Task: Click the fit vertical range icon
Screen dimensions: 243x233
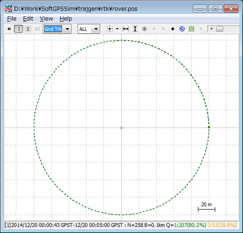Action: coord(135,29)
